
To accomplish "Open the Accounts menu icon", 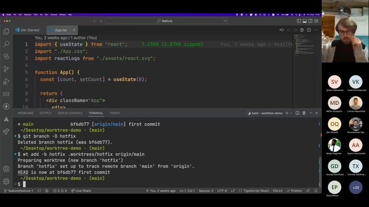I will pyautogui.click(x=6, y=168).
